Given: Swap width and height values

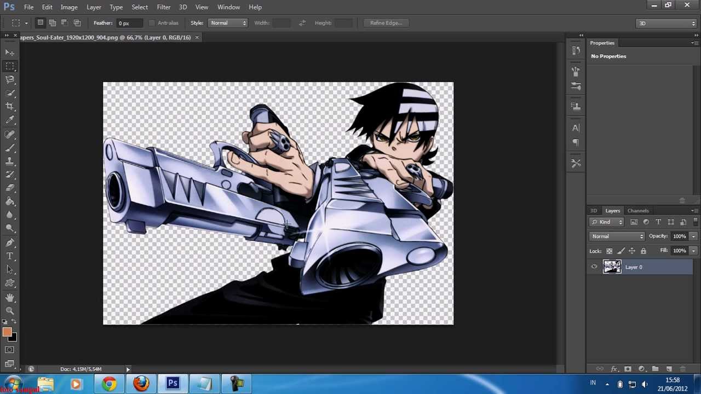Looking at the screenshot, I should click(x=302, y=23).
